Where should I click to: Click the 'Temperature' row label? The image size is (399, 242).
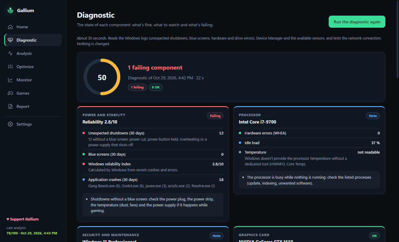(255, 152)
